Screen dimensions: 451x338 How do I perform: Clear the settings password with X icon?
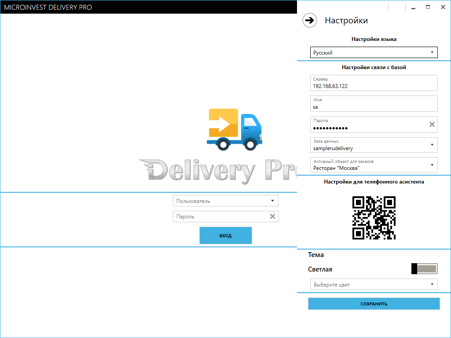pyautogui.click(x=432, y=124)
